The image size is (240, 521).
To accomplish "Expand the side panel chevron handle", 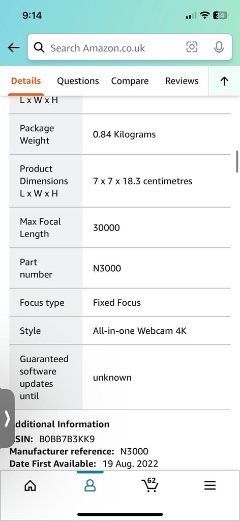I will point(7,419).
